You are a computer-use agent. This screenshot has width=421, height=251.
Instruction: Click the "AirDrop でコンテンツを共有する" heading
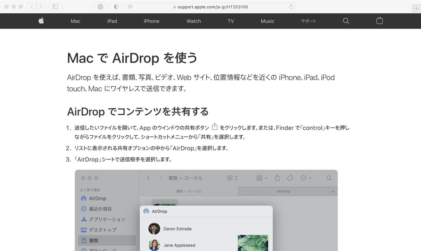[138, 111]
